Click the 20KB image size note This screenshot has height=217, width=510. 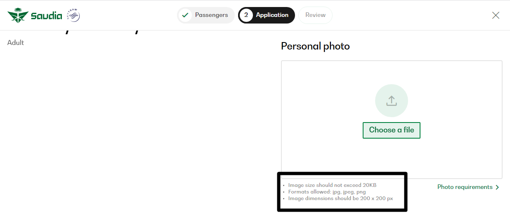[332, 185]
